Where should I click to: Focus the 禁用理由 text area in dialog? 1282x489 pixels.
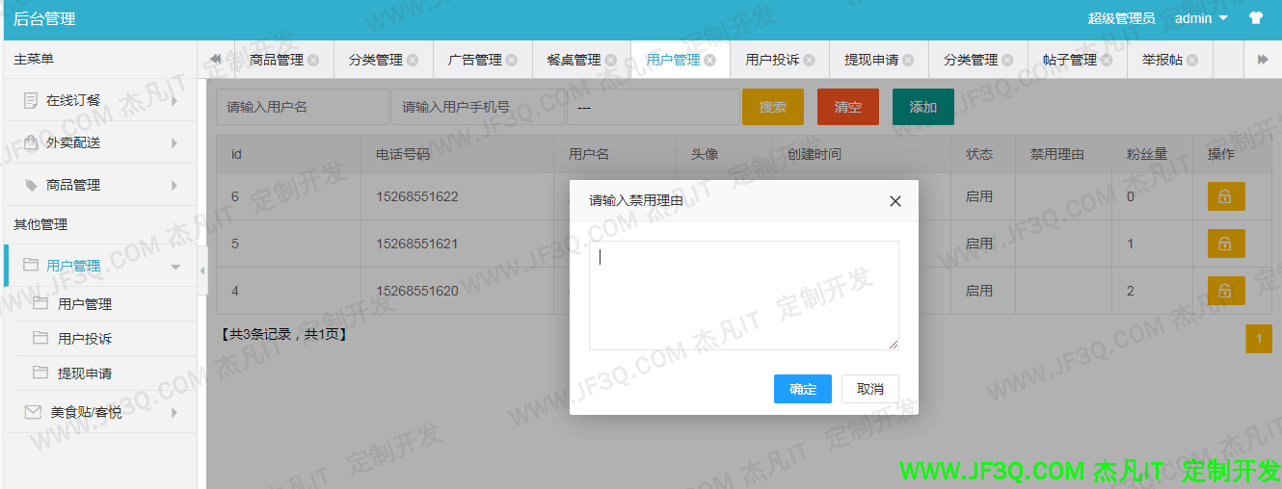click(744, 296)
